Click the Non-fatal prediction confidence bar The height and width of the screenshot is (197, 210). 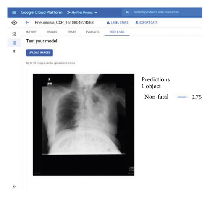[x=183, y=97]
